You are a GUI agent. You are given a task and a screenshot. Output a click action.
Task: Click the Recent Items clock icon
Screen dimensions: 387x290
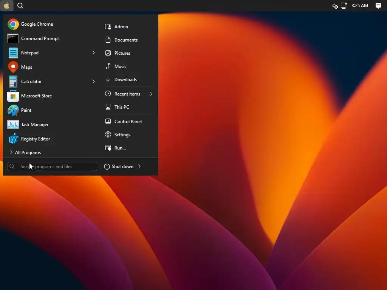click(x=108, y=94)
